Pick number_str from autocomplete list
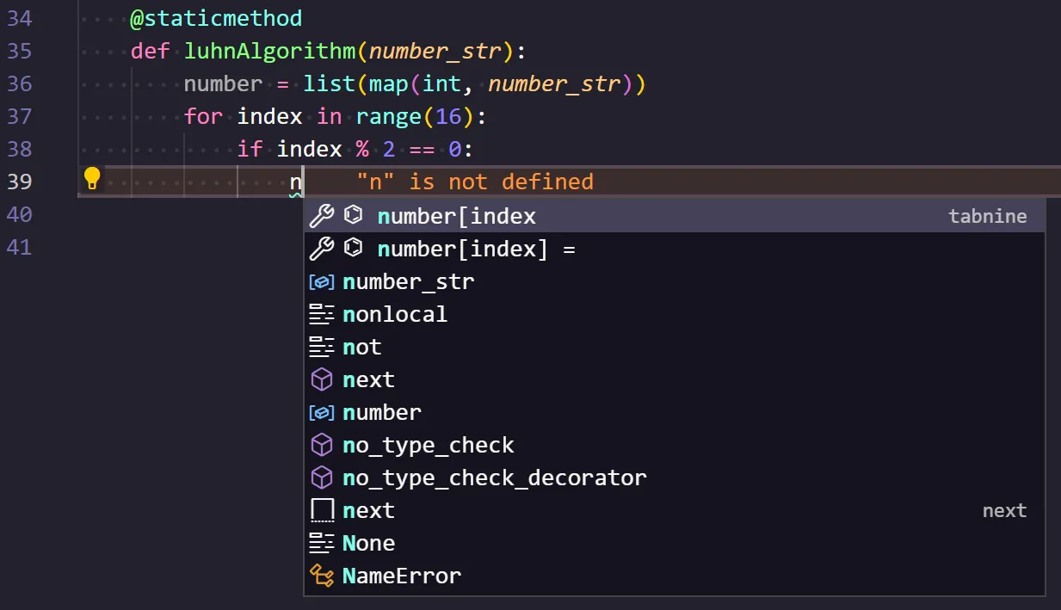Viewport: 1061px width, 610px height. pyautogui.click(x=408, y=282)
